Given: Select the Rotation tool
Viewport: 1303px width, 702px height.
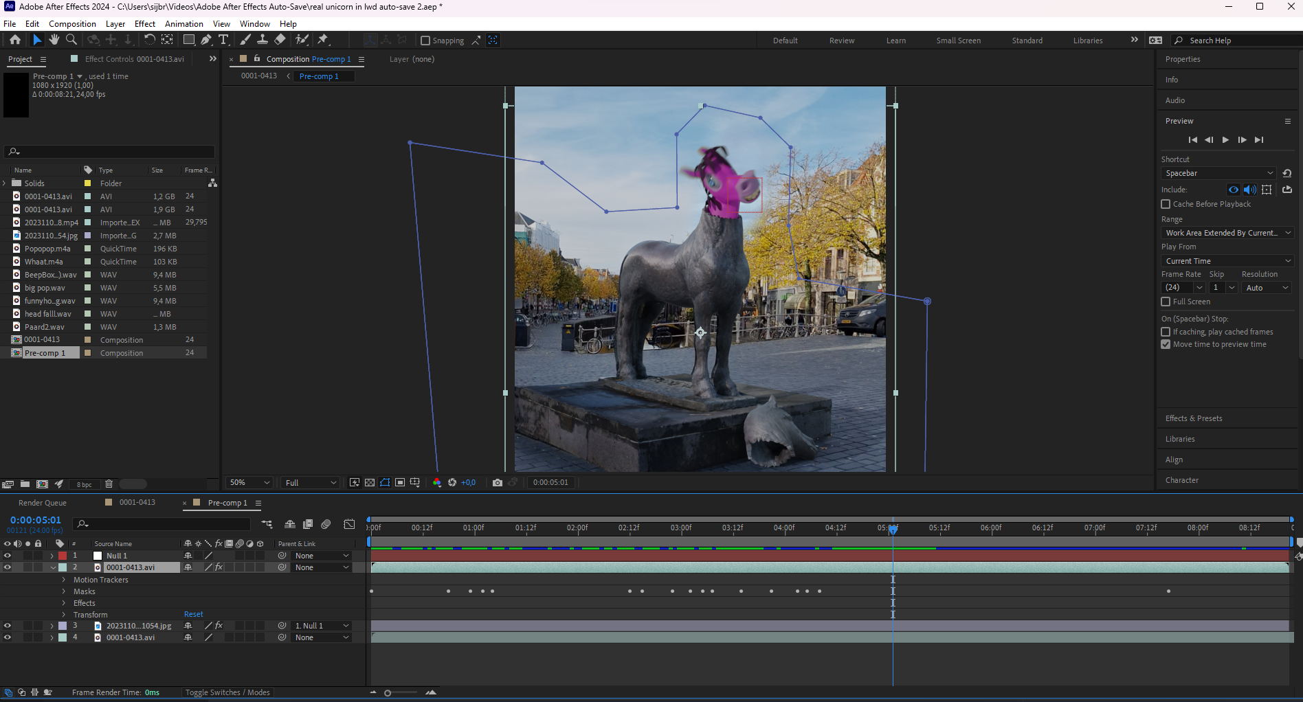Looking at the screenshot, I should [149, 40].
